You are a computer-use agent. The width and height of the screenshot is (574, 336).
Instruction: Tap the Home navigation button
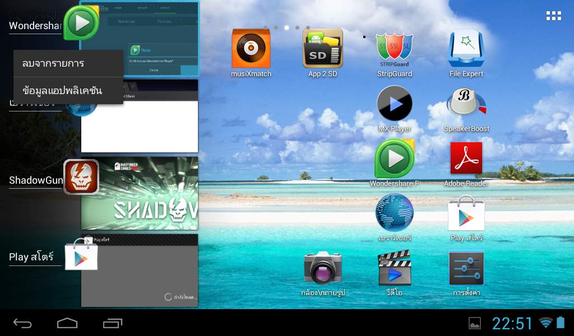pos(67,323)
